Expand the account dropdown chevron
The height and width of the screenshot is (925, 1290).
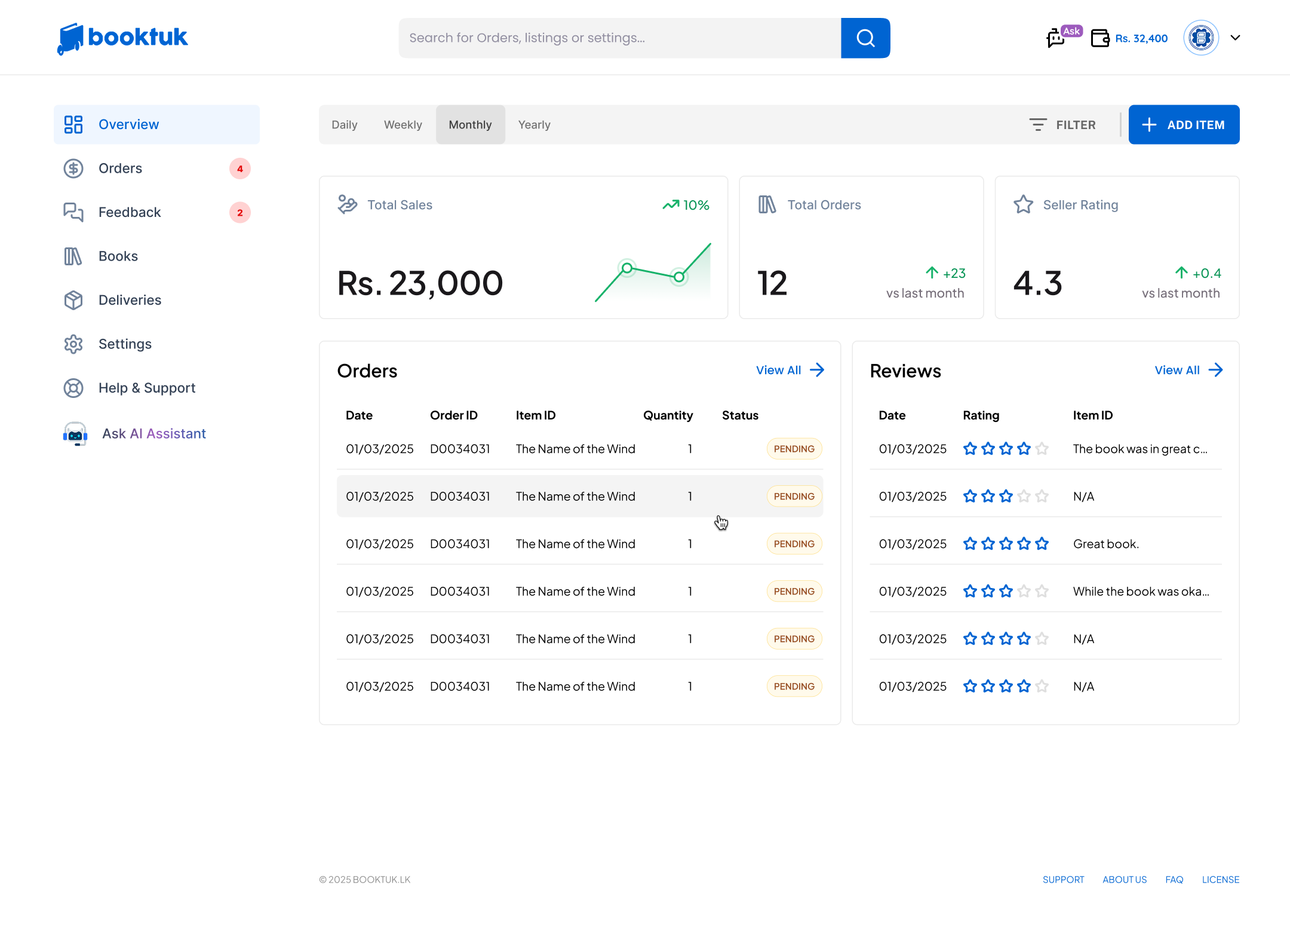(1236, 38)
